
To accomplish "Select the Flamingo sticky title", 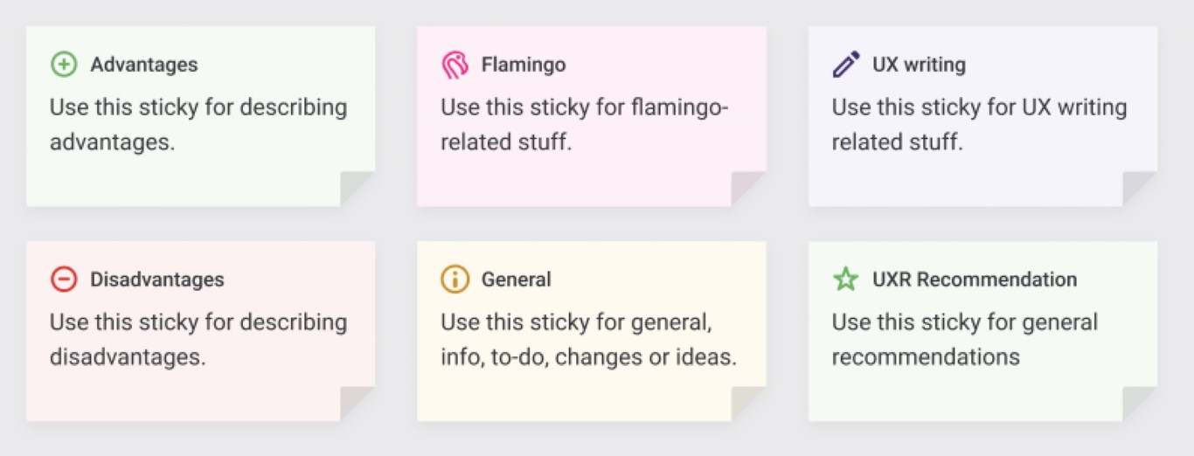I will click(x=524, y=65).
